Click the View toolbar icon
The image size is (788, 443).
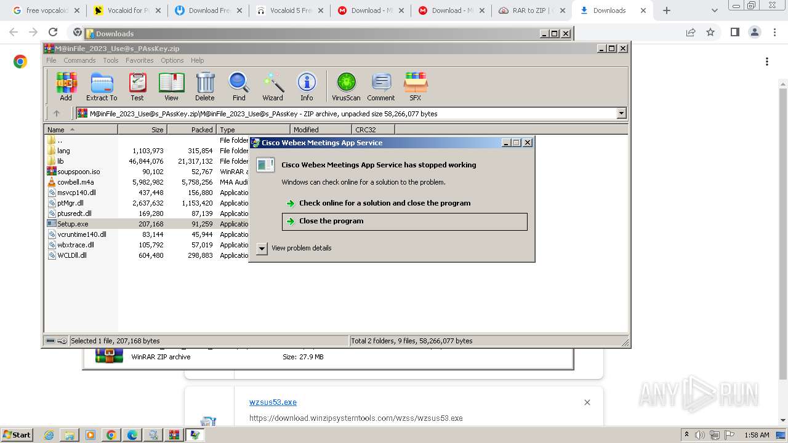[x=171, y=86]
